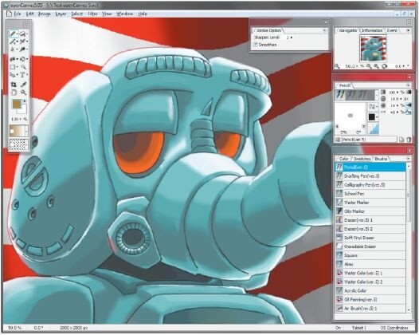The width and height of the screenshot is (419, 335).
Task: Click the Air Brush(ver.5) 1 brush icon
Action: pos(339,308)
